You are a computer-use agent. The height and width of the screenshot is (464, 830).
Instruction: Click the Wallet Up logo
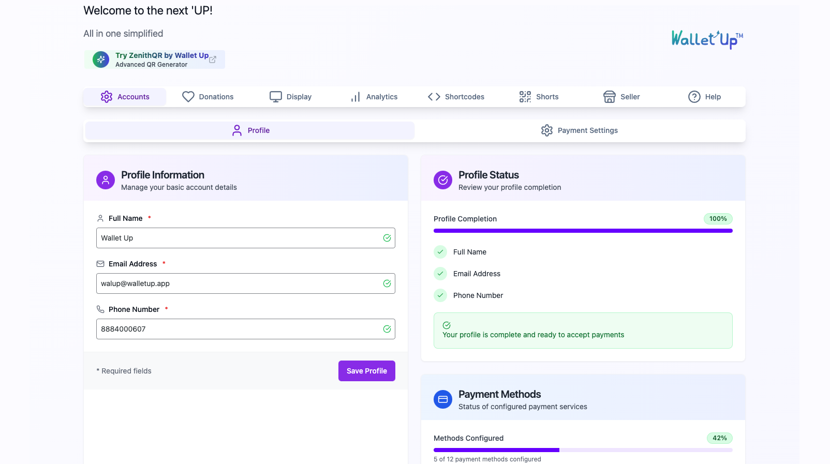(x=707, y=39)
